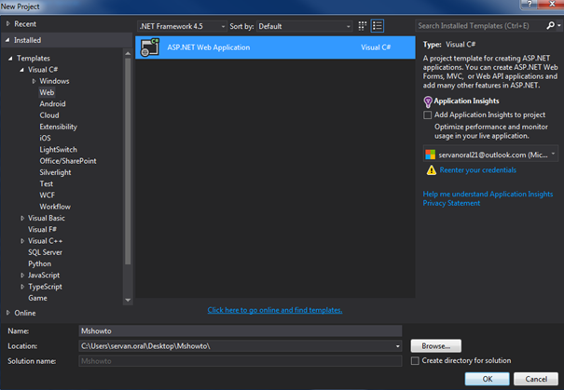Click the tree scrollbar up arrow
The width and height of the screenshot is (564, 390).
click(x=128, y=53)
